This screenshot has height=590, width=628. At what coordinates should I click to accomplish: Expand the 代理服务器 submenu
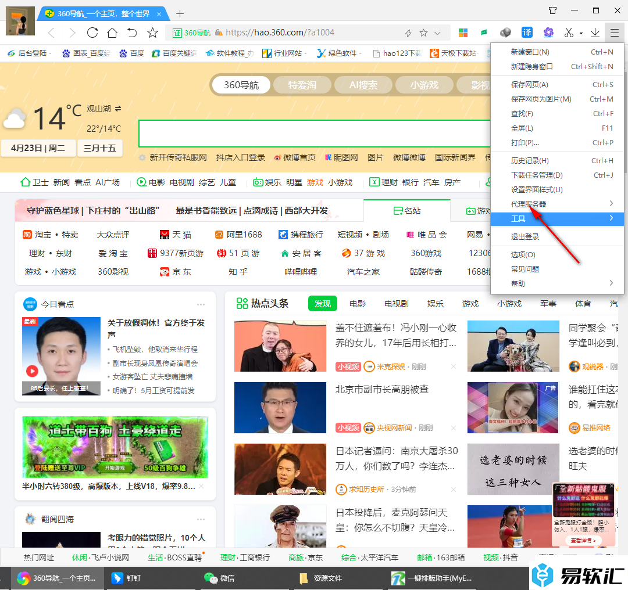(x=557, y=204)
